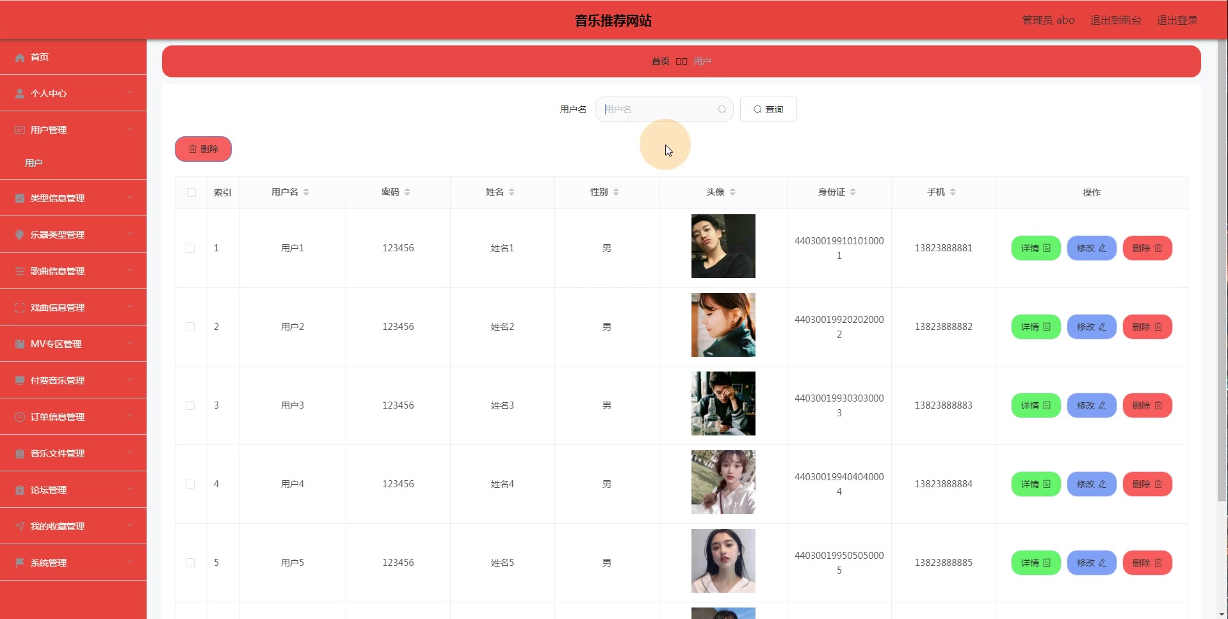
Task: Click the bulb icon beside 乐器类型管理
Action: coord(20,235)
